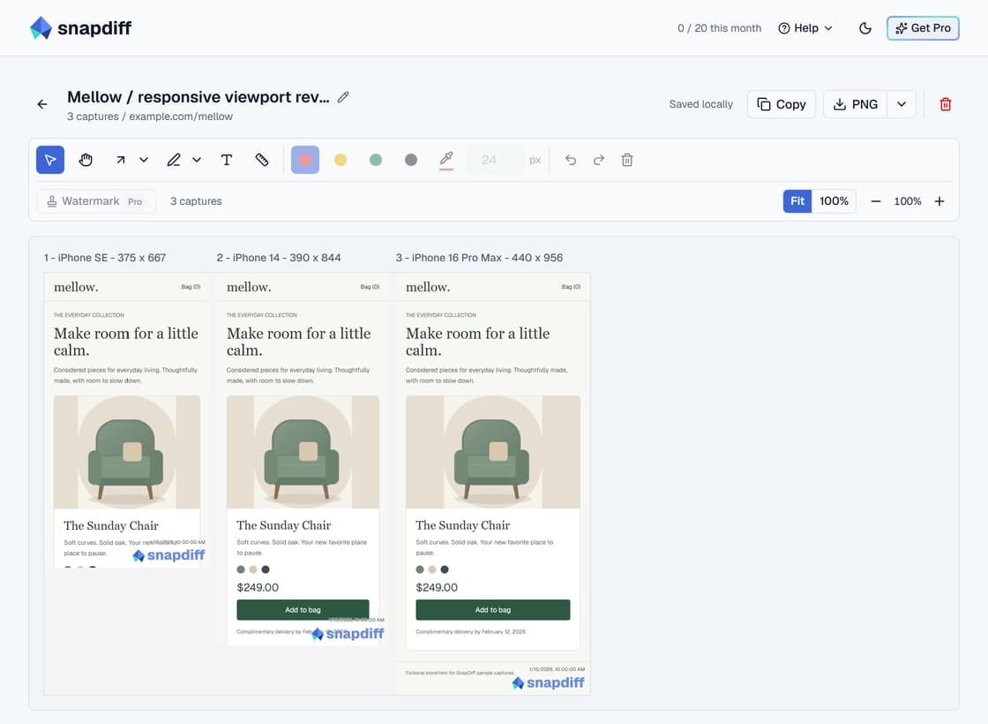Go back with the left arrow
This screenshot has height=724, width=988.
[42, 104]
